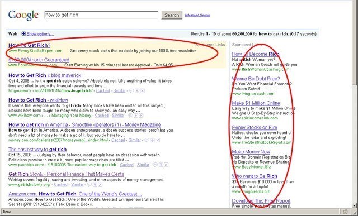358x216 pixels.
Task: Open the Money Magazine Smoothie operators result
Action: click(x=84, y=124)
